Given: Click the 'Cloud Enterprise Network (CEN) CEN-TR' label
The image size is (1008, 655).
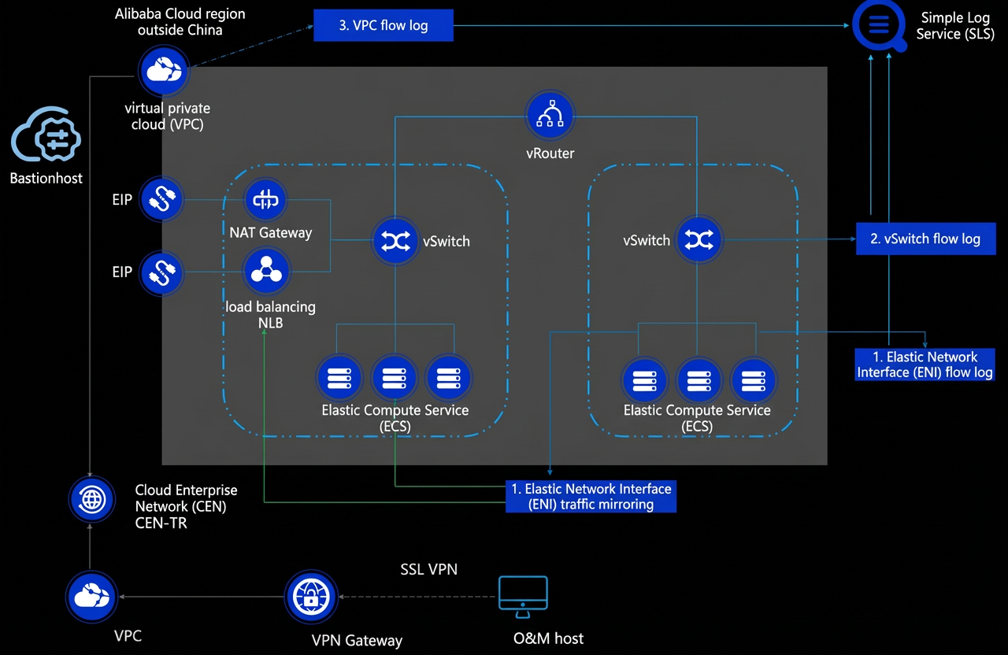Looking at the screenshot, I should (187, 506).
